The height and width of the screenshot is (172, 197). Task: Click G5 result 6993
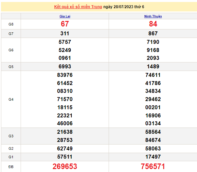click(x=64, y=66)
